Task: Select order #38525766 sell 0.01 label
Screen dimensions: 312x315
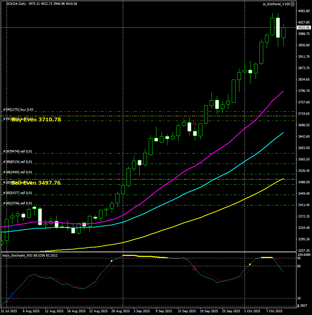Action: (18, 203)
